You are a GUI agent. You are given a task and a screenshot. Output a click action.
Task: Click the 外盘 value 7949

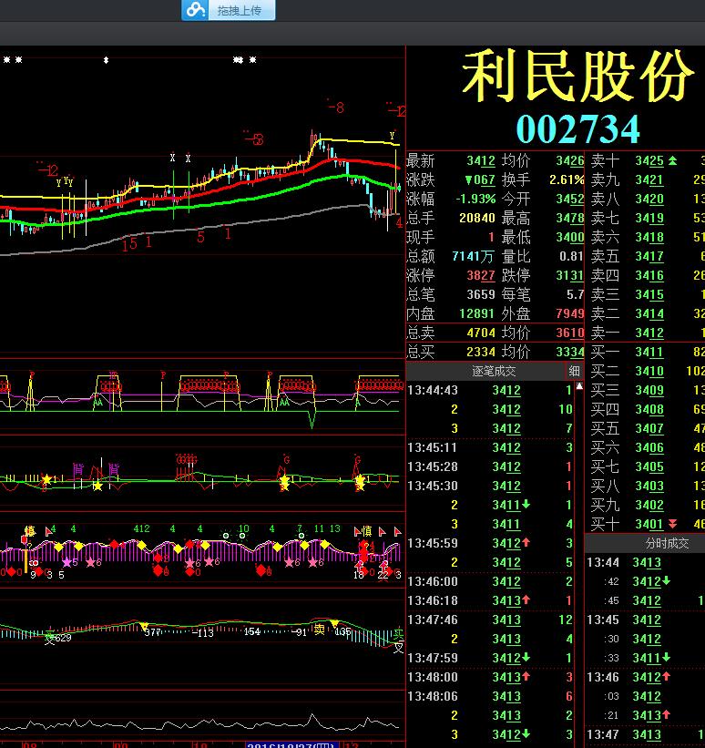pyautogui.click(x=570, y=313)
